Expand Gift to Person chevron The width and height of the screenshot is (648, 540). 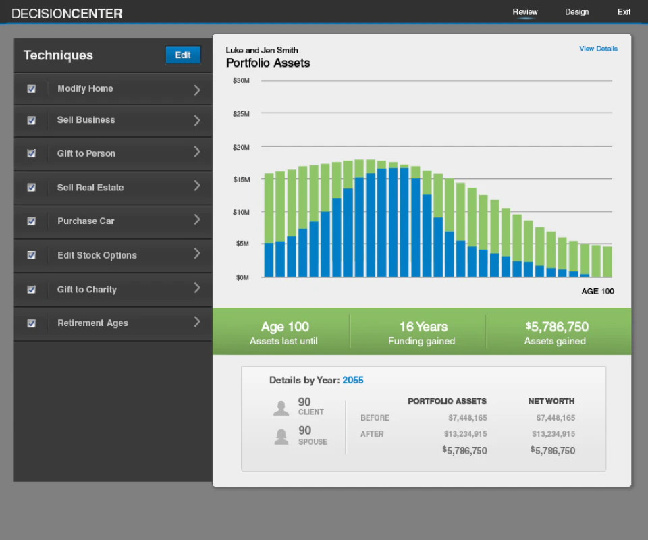point(197,152)
